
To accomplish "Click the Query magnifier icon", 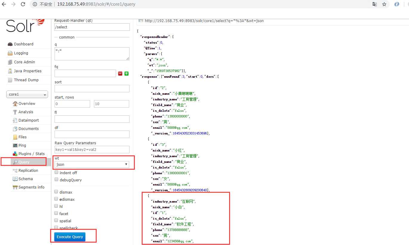I will [15, 162].
